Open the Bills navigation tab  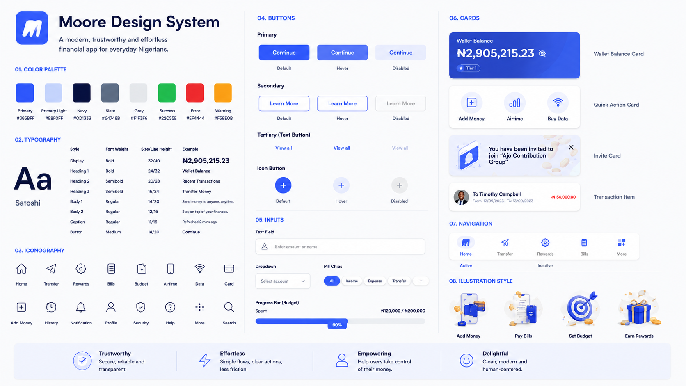(584, 247)
